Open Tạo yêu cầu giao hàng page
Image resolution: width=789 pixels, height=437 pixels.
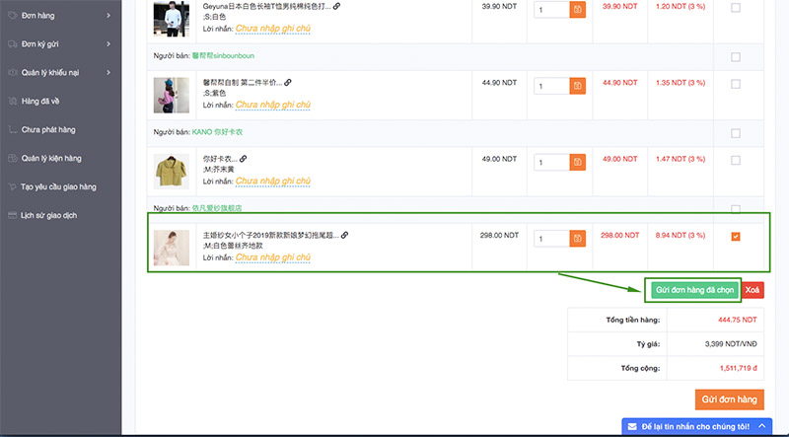click(x=60, y=186)
